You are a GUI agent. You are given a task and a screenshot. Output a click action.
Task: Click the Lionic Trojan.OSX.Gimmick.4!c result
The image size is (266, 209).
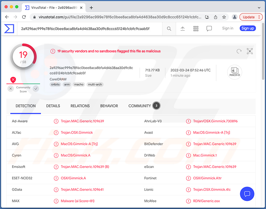(212, 189)
